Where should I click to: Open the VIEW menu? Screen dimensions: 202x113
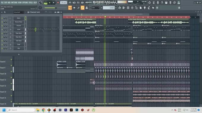pyautogui.click(x=20, y=3)
